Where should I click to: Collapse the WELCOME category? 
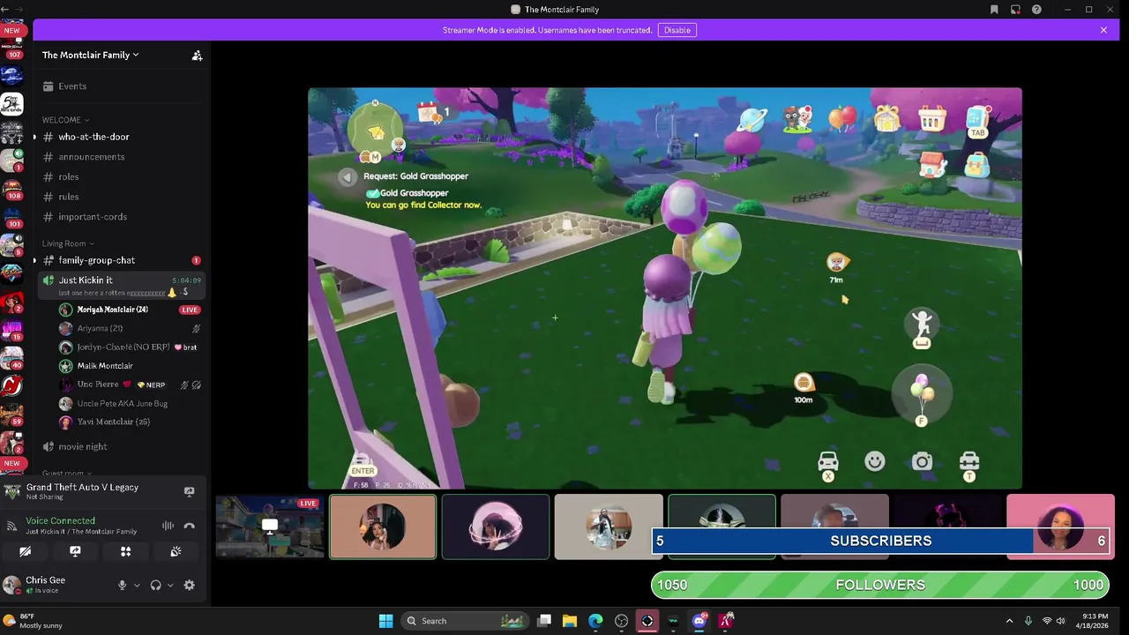[65, 120]
